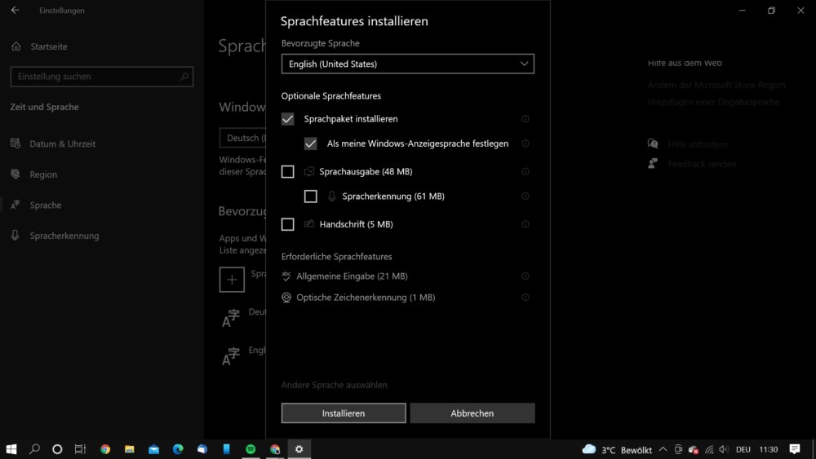Open the Bevorzugte Sprache dropdown
This screenshot has height=459, width=816.
407,64
